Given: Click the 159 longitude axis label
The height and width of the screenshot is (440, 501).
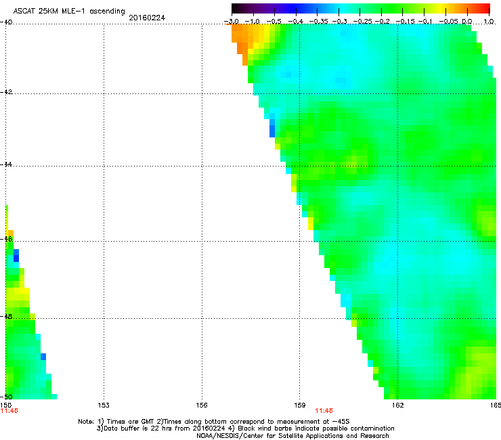Looking at the screenshot, I should tap(299, 405).
